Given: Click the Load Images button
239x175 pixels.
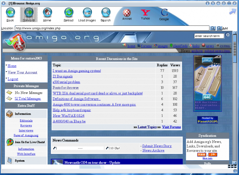Looking at the screenshot, I should pos(87,15).
